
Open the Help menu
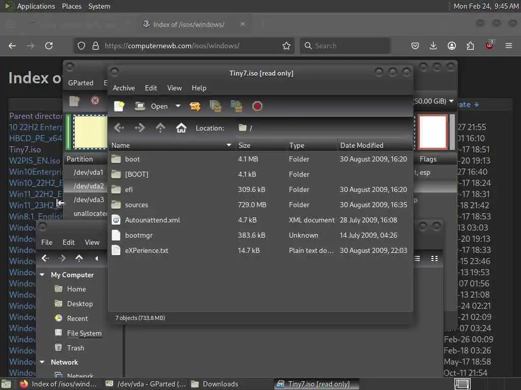point(199,88)
